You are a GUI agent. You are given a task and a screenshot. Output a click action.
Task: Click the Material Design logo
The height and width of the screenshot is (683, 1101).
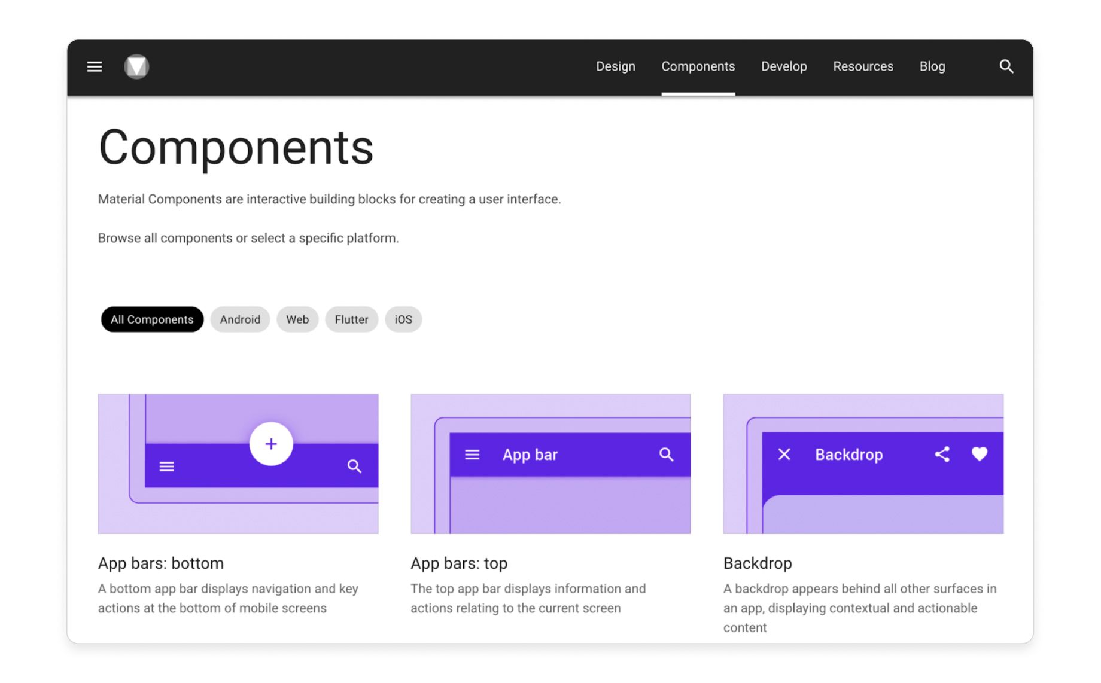[x=136, y=66]
